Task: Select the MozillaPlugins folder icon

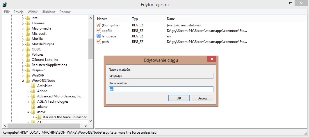Action: click(x=28, y=44)
